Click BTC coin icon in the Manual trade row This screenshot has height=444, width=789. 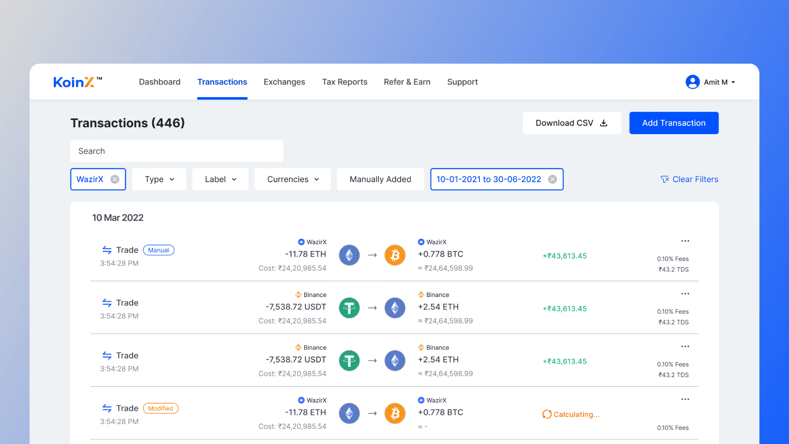pos(395,255)
